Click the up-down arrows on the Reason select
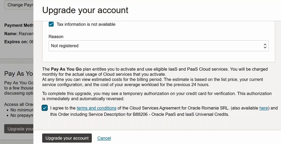This screenshot has height=144, width=281. pyautogui.click(x=265, y=46)
